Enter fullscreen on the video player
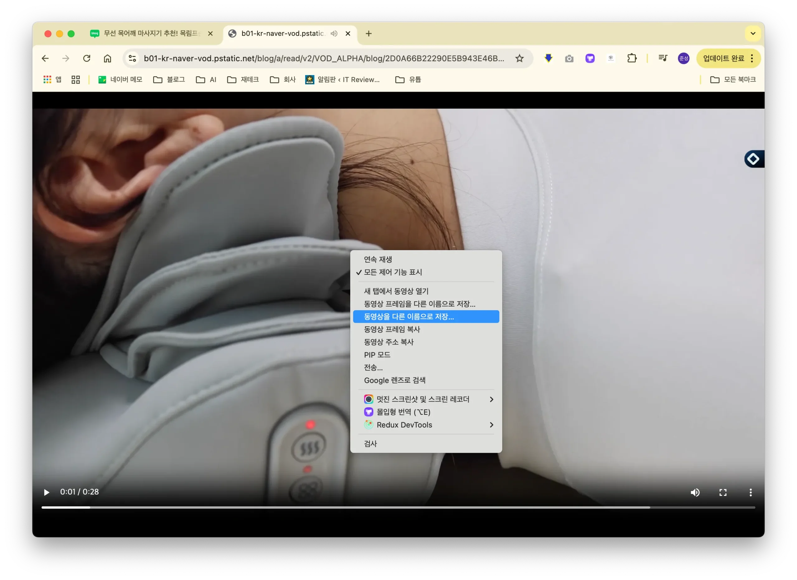Viewport: 797px width, 580px height. 723,493
